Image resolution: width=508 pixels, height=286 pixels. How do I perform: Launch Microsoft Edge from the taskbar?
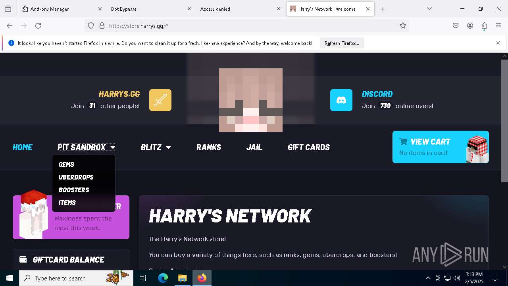(x=163, y=278)
